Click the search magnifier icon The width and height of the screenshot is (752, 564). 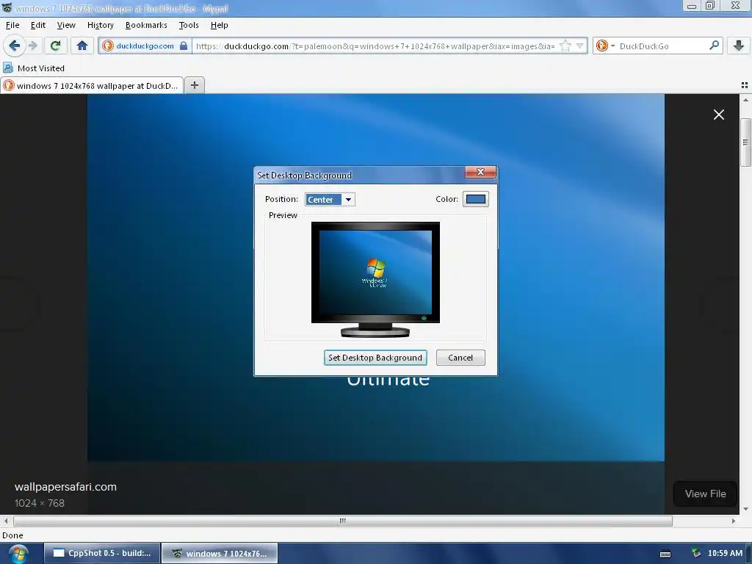pos(714,45)
